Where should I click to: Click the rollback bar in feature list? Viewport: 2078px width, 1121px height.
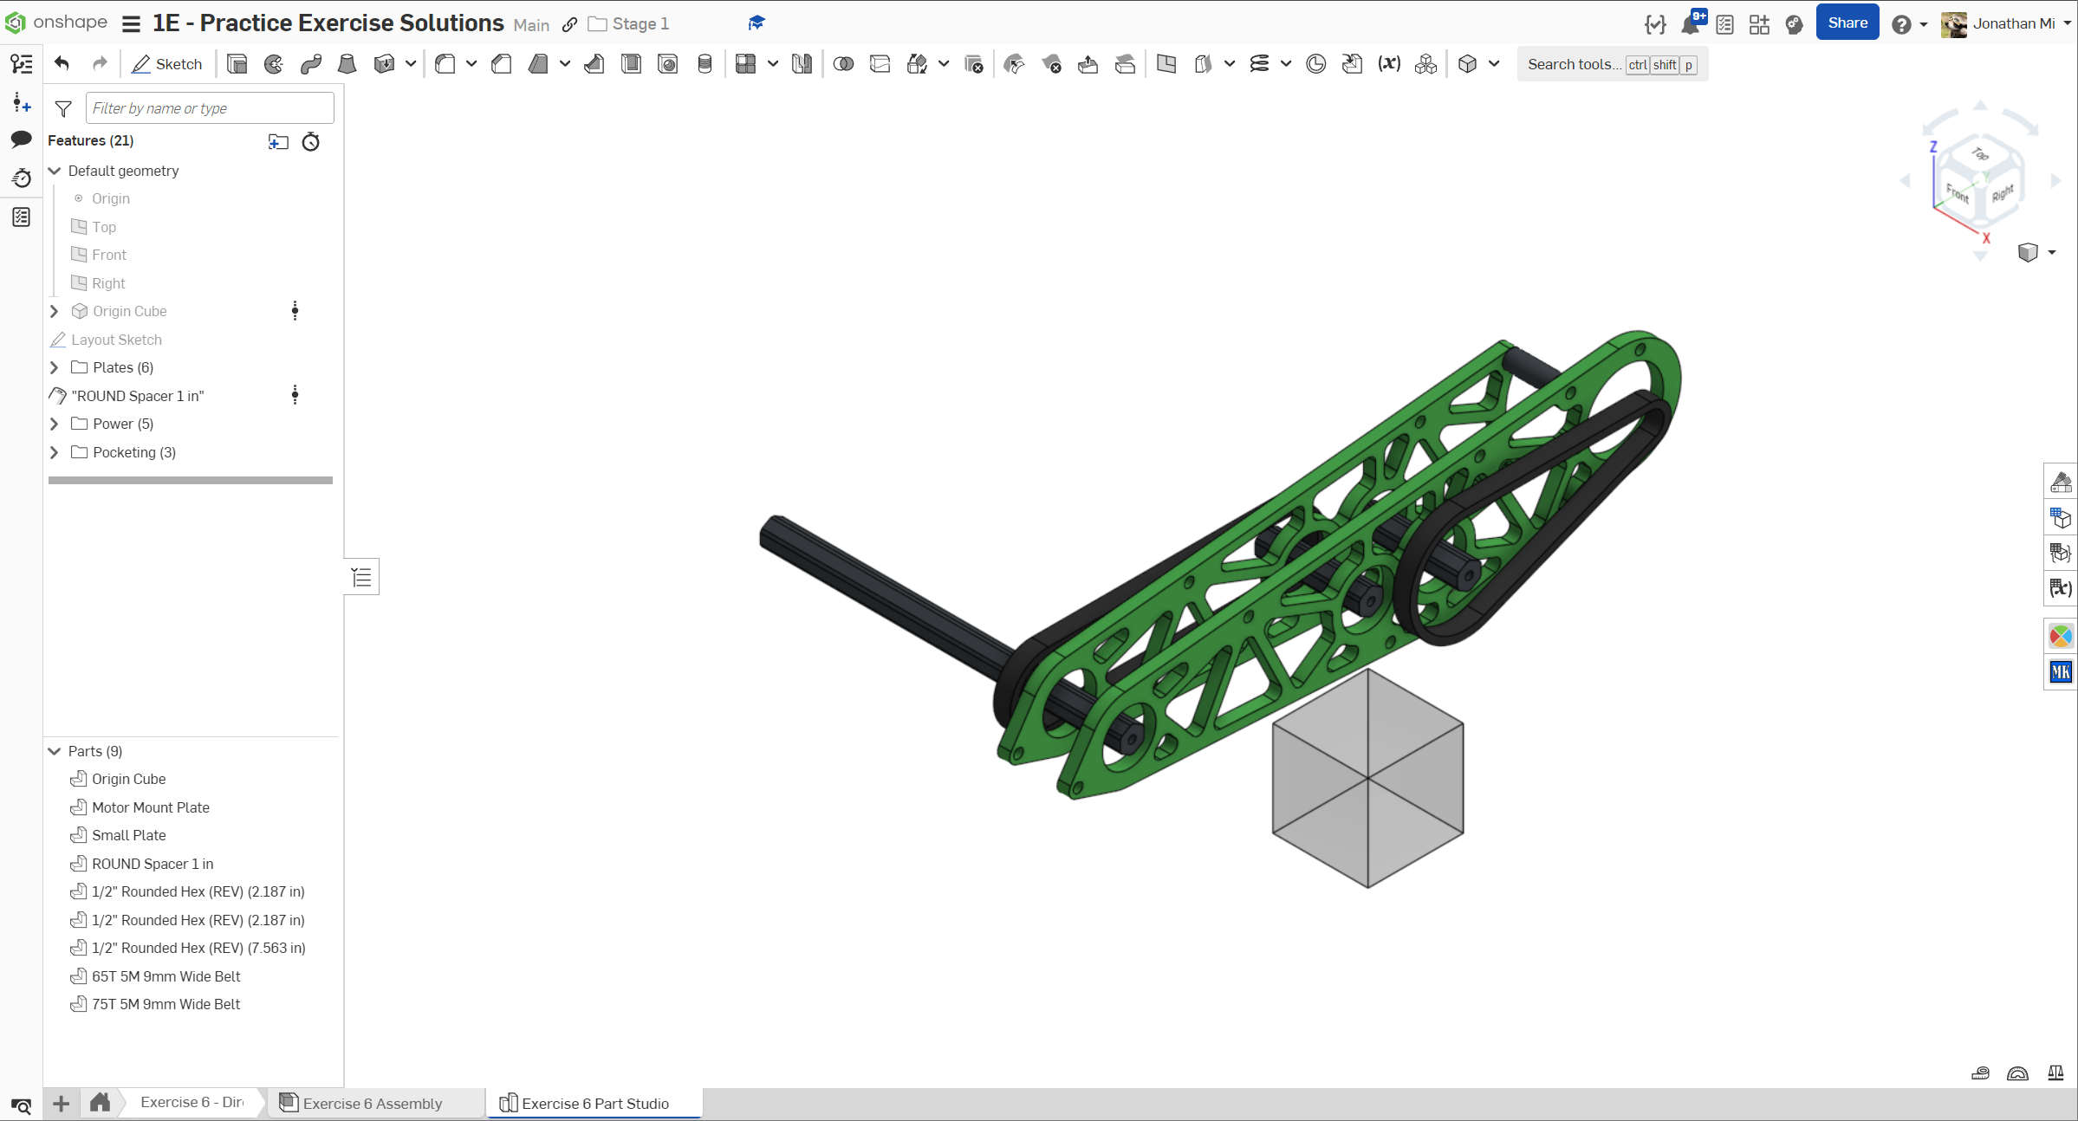click(x=191, y=480)
